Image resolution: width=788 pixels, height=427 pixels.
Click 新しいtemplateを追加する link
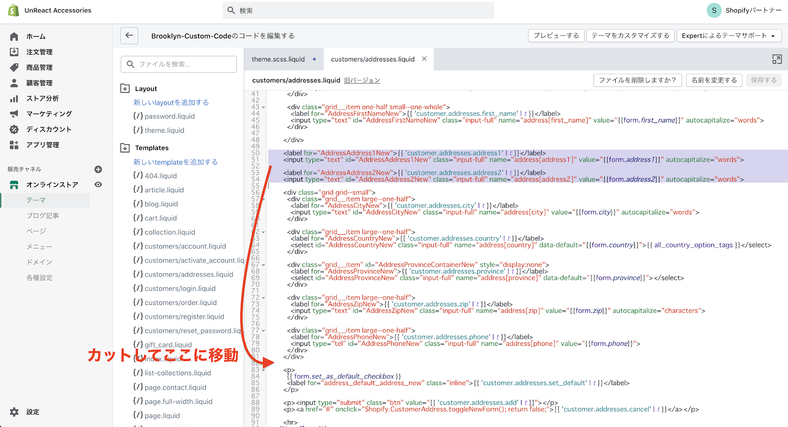(175, 162)
